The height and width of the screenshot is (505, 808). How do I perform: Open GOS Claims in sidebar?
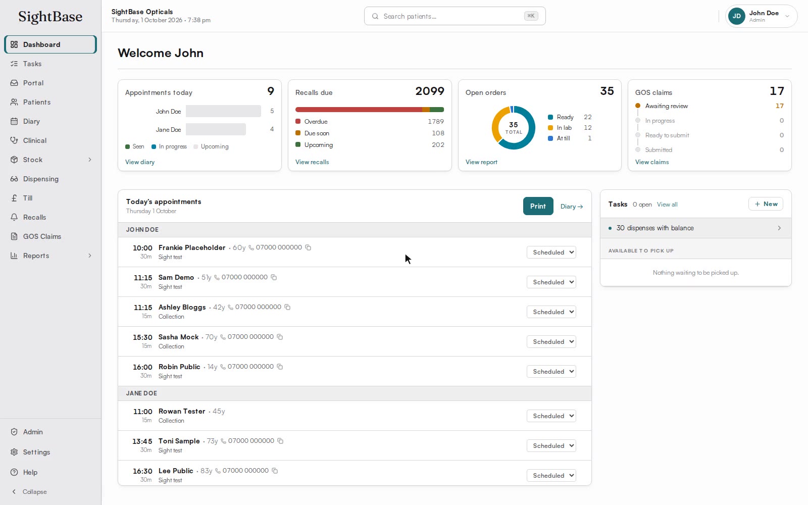pos(50,236)
